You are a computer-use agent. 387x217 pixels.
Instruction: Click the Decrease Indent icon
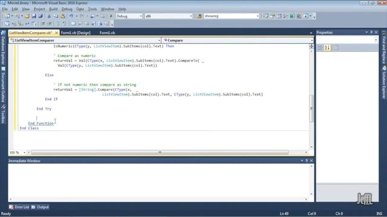(43, 24)
